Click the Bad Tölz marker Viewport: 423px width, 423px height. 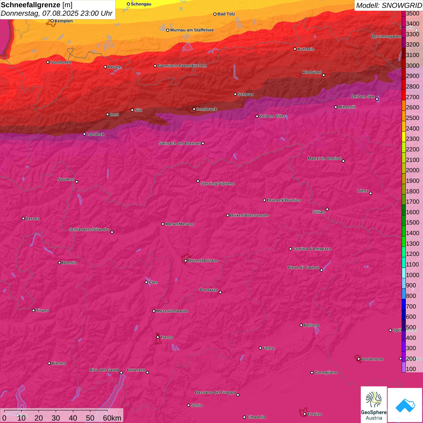[215, 14]
